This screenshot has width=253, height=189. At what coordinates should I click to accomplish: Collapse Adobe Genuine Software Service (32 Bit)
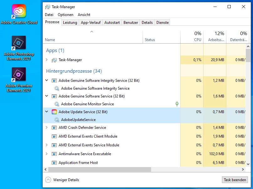point(47,96)
